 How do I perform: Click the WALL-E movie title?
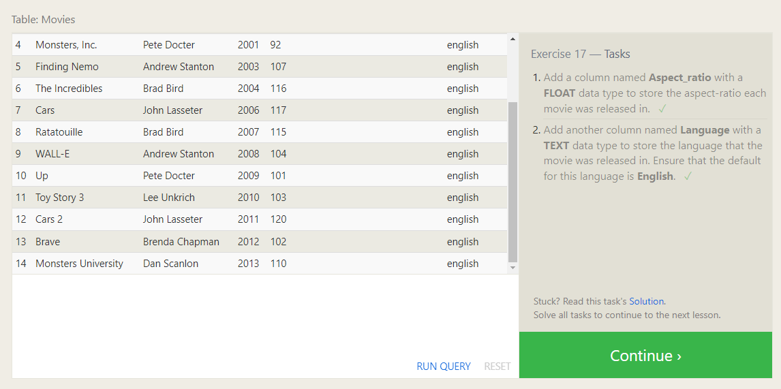[52, 154]
